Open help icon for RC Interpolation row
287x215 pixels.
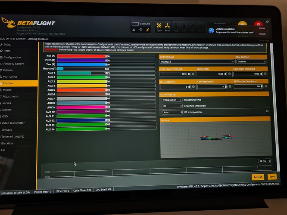pos(267,111)
